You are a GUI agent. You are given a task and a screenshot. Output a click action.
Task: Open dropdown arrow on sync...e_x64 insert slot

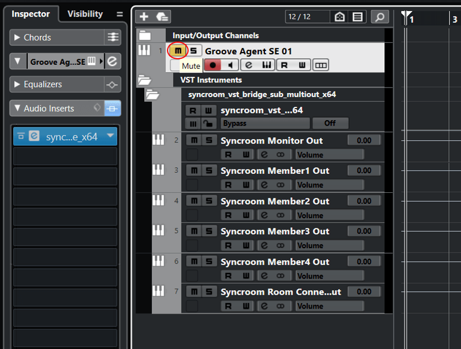tap(110, 136)
